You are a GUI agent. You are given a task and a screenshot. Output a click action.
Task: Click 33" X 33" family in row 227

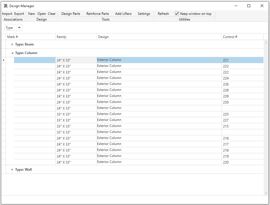pos(76,120)
